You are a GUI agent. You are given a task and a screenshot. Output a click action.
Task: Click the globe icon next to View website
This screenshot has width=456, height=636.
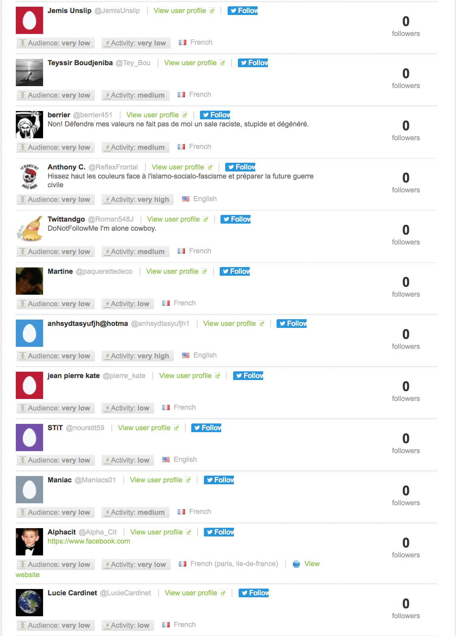click(x=296, y=564)
